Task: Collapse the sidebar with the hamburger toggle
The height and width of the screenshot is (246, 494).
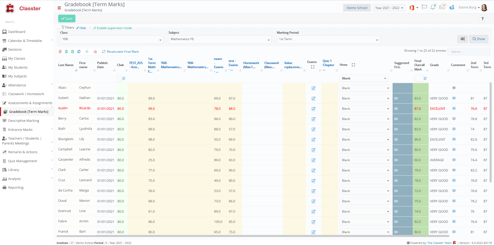Action: coord(59,8)
